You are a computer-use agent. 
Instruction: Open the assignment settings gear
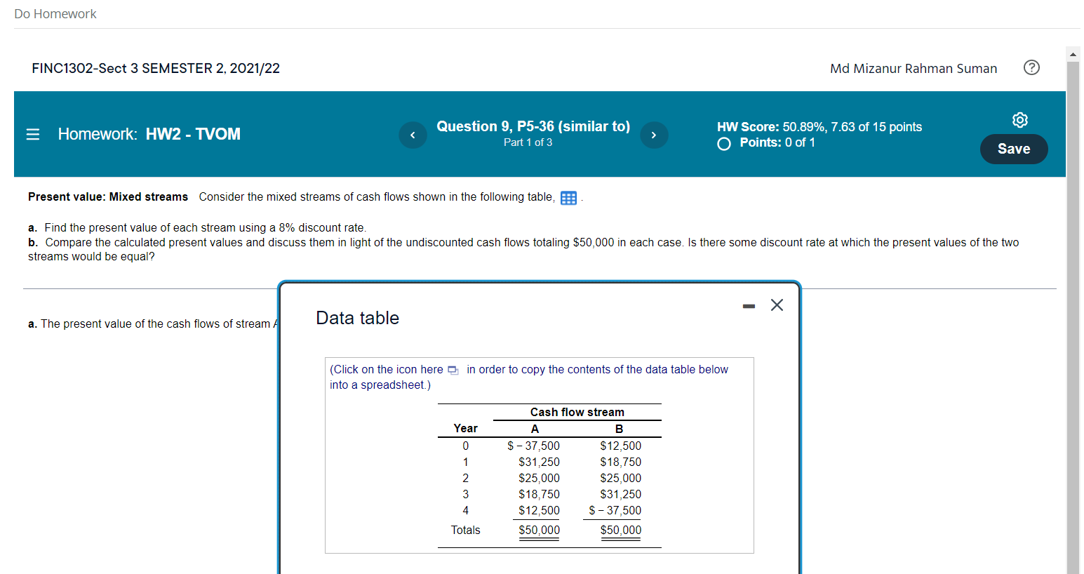point(1019,120)
